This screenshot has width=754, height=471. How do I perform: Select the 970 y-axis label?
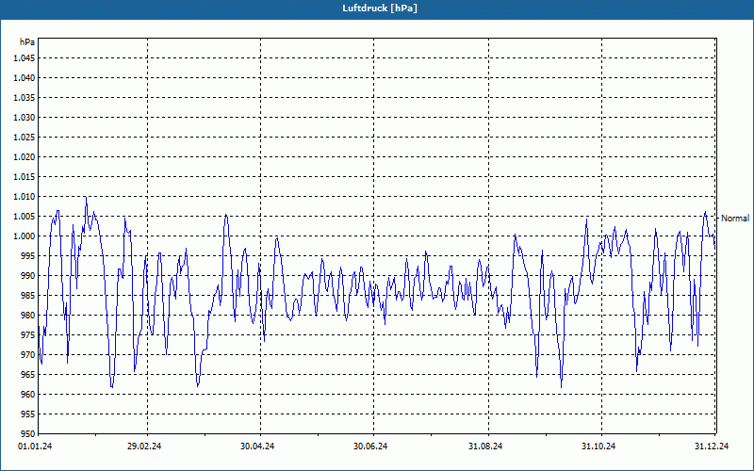28,355
